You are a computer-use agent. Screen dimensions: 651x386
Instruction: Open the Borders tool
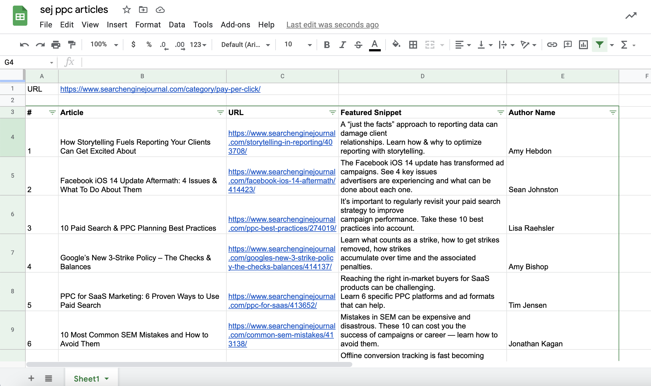pyautogui.click(x=413, y=45)
